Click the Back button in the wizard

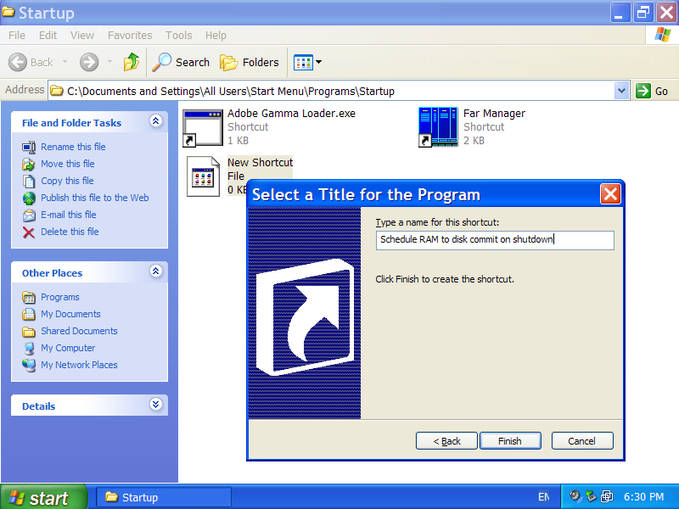click(446, 441)
